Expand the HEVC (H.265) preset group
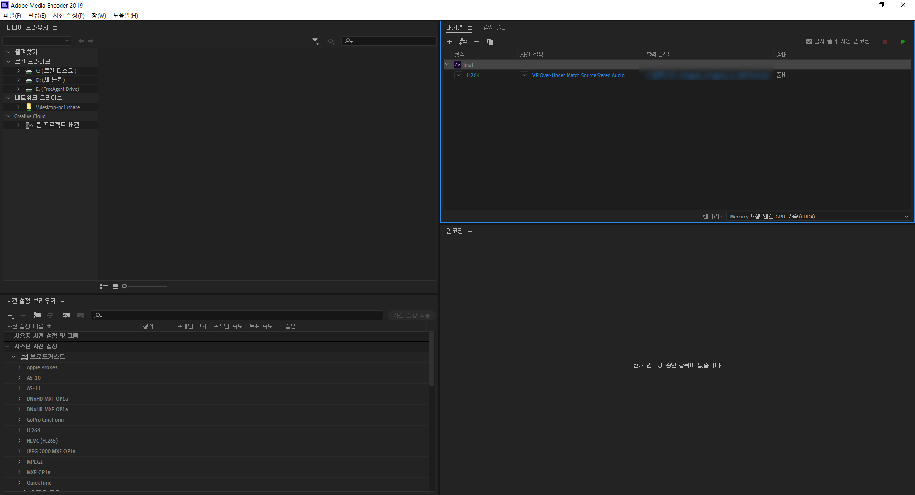This screenshot has height=495, width=915. (x=20, y=441)
